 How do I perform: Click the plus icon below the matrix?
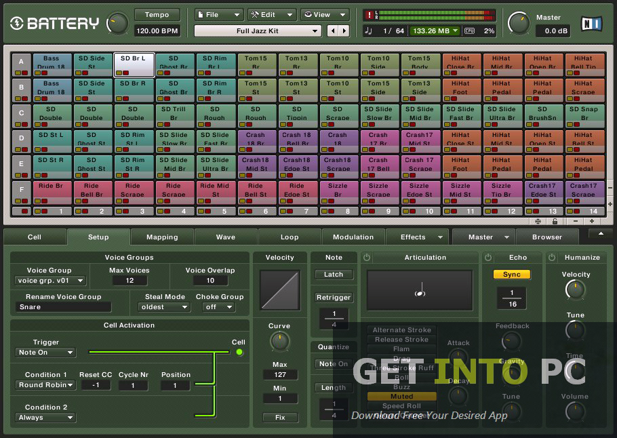pos(591,221)
